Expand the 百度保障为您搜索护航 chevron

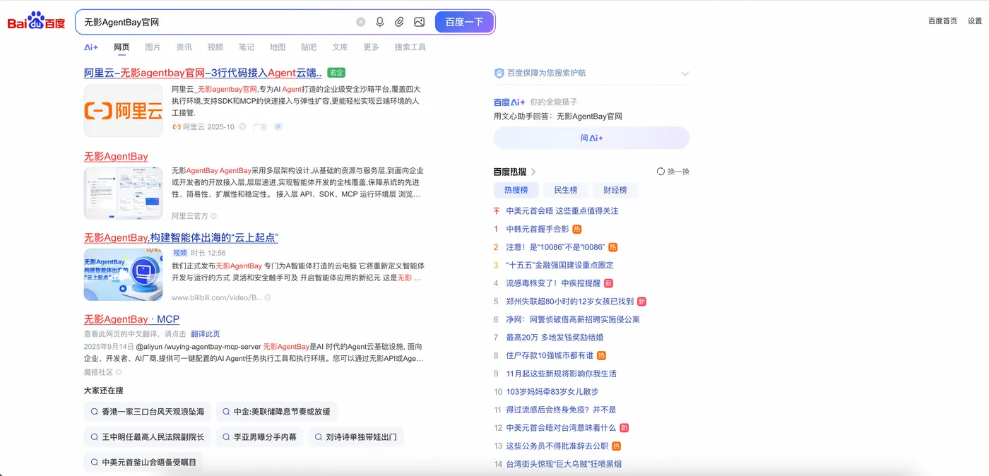tap(685, 73)
